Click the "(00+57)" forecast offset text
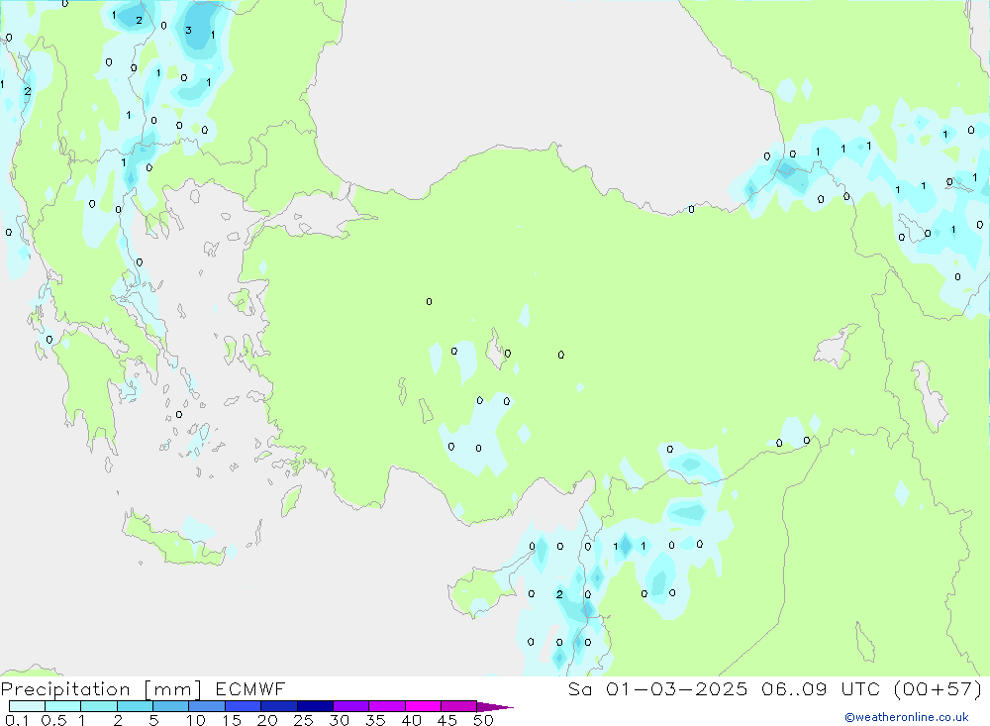This screenshot has width=990, height=726. tap(938, 688)
